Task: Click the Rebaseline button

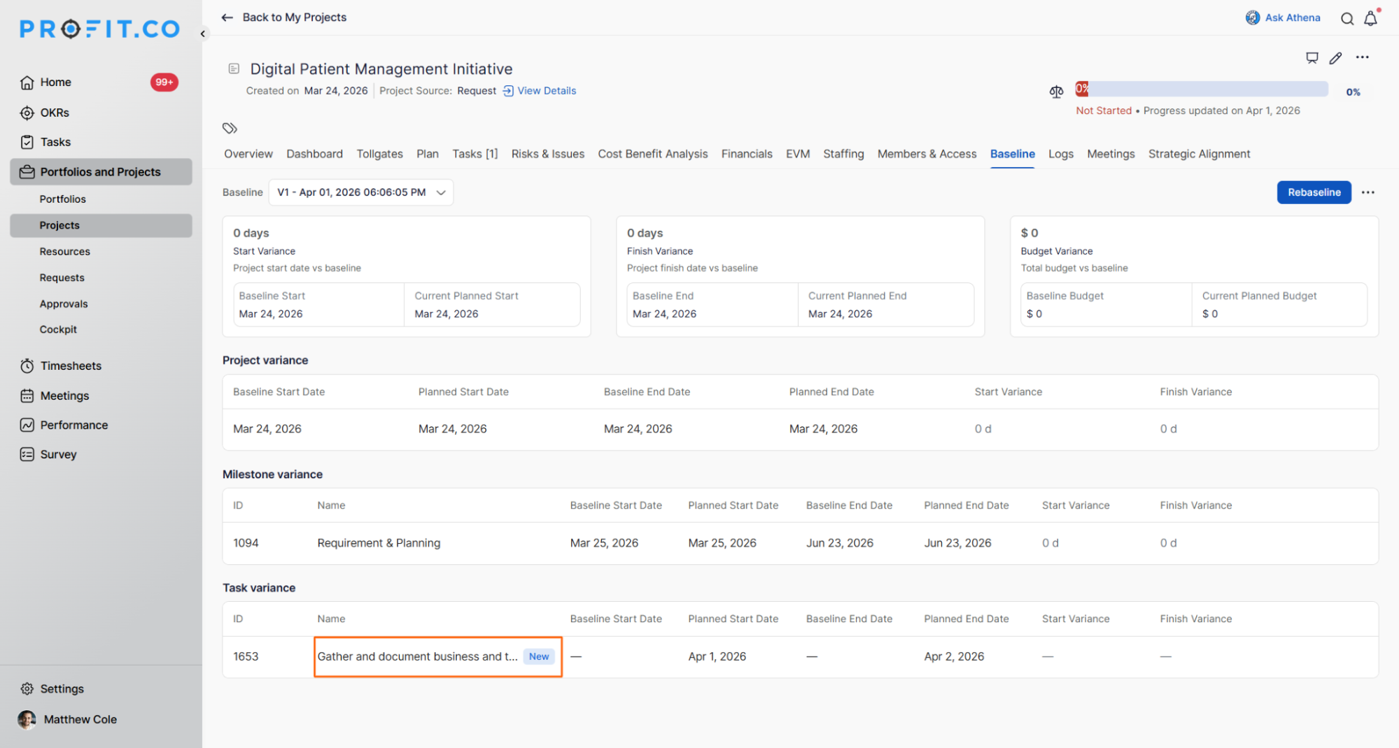Action: tap(1314, 192)
